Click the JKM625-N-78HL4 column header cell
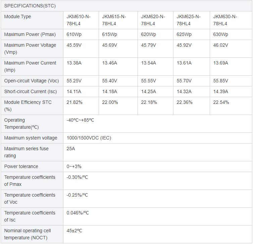 click(x=189, y=20)
